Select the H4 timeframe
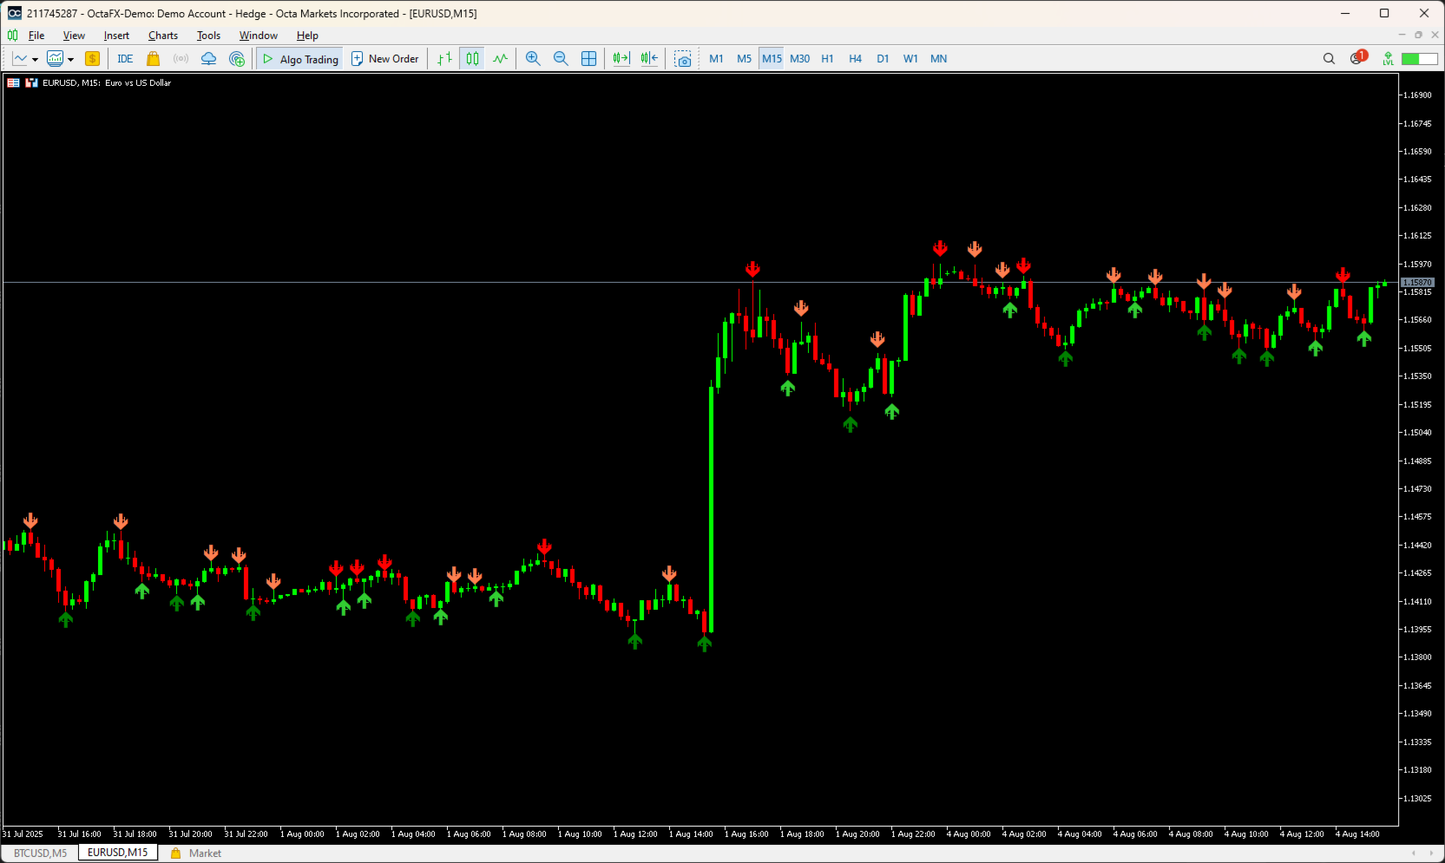Viewport: 1445px width, 863px height. [x=855, y=59]
